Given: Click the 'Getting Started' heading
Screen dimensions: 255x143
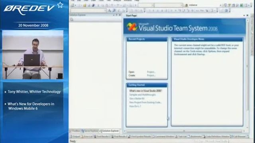Looking at the screenshot, I should click(136, 85).
